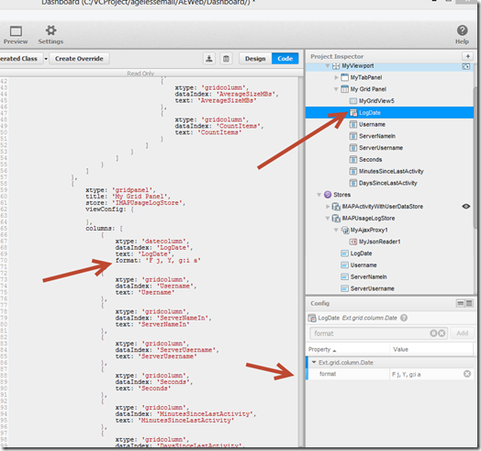Click the MyJsonReader1 icon
The image size is (481, 451).
point(353,242)
